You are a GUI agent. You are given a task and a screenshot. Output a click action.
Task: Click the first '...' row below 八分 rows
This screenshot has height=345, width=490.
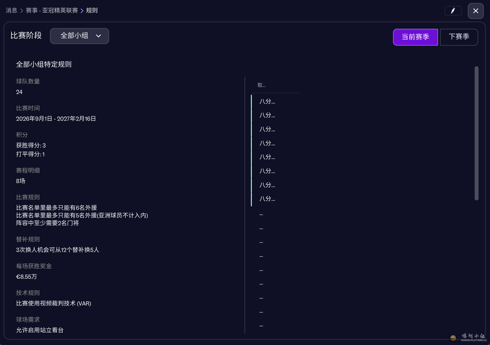point(261,214)
